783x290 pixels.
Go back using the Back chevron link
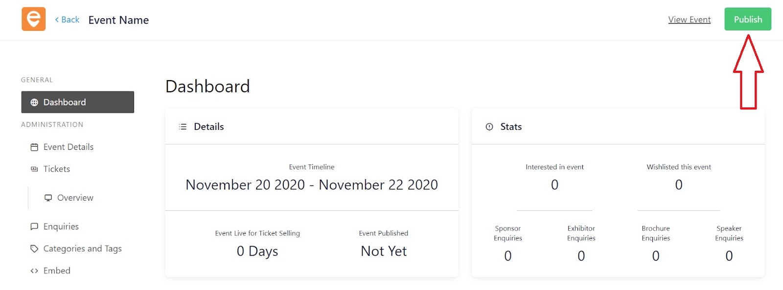coord(68,20)
